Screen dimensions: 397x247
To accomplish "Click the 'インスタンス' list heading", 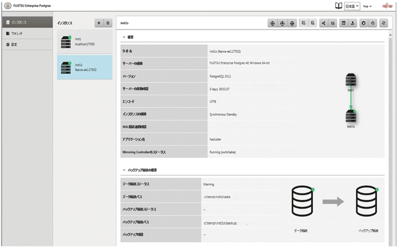I will click(65, 23).
